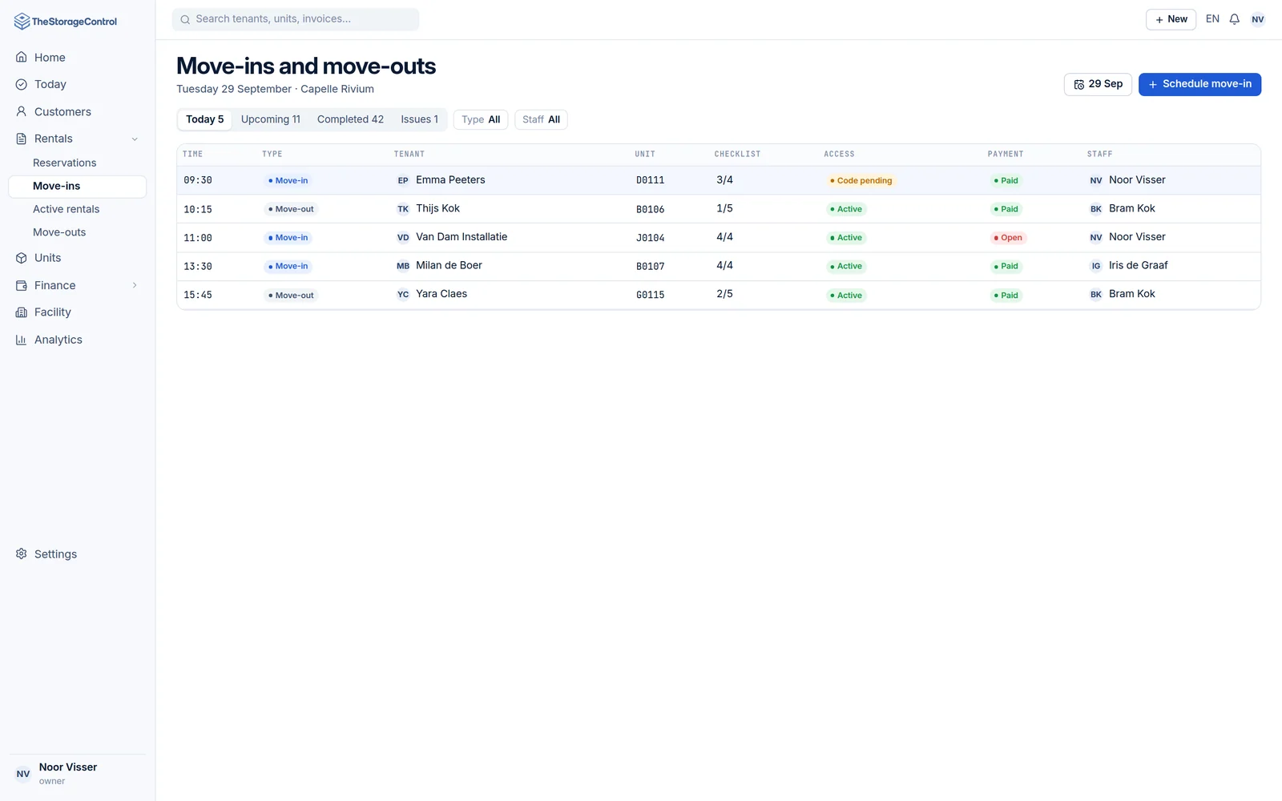Open the notifications bell

tap(1235, 19)
